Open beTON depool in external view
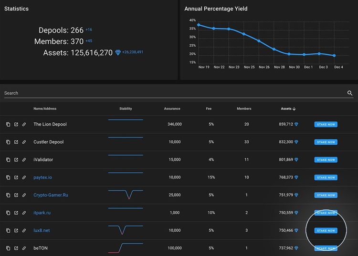 [x=16, y=248]
